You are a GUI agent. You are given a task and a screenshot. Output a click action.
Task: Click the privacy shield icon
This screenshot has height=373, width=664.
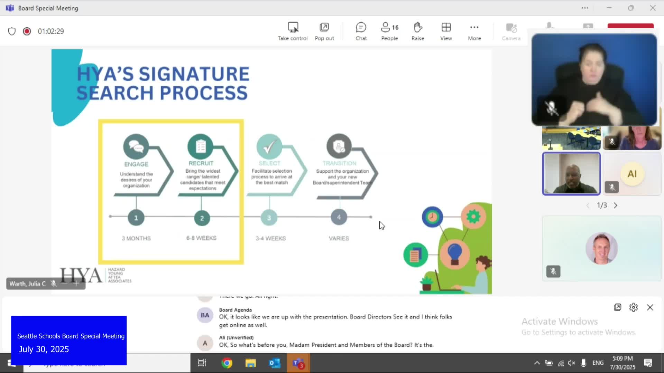tap(12, 31)
